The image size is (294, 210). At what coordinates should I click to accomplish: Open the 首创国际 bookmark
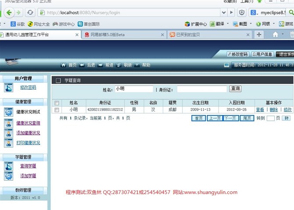pos(89,24)
